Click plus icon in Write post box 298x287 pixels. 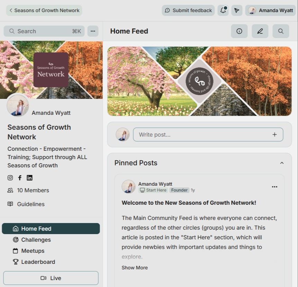274,135
